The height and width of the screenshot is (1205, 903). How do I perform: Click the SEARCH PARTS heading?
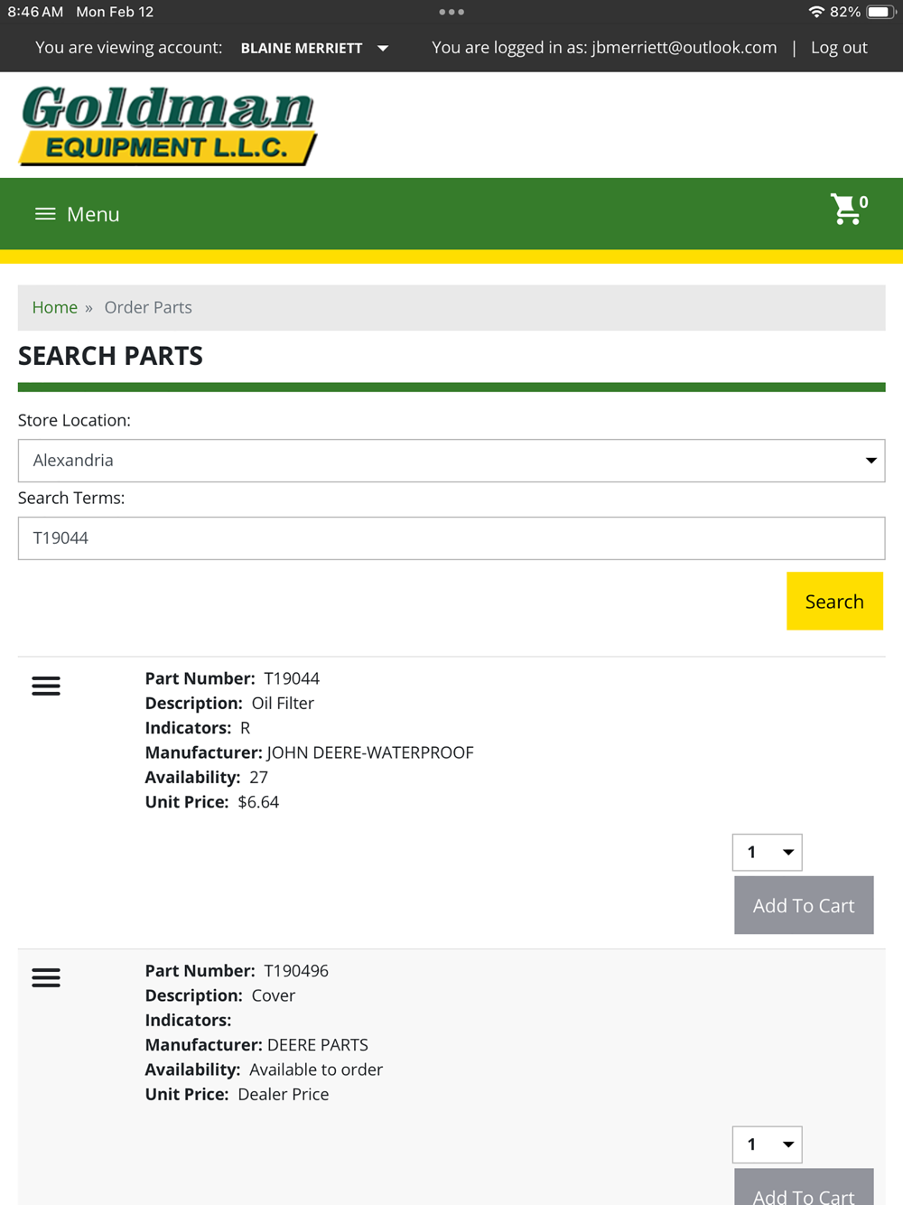110,356
